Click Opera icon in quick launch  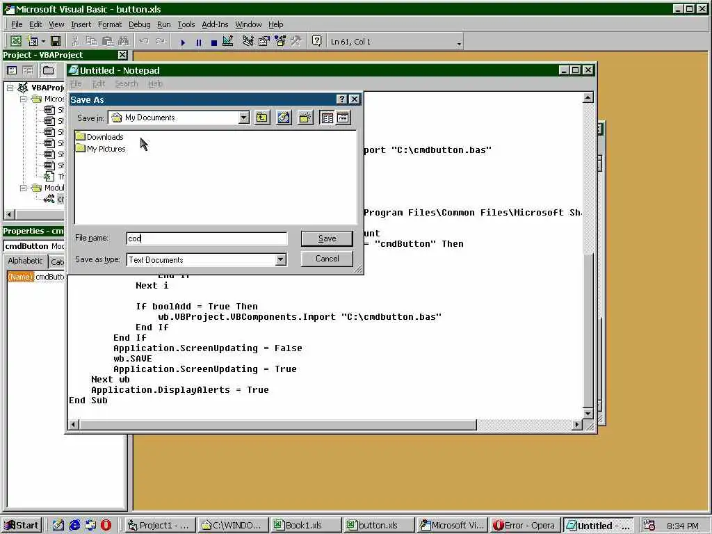tap(106, 525)
